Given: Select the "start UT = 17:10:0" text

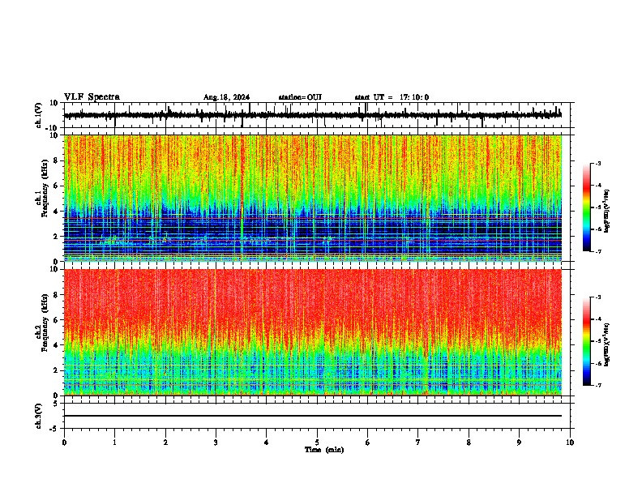Looking at the screenshot, I should [392, 97].
